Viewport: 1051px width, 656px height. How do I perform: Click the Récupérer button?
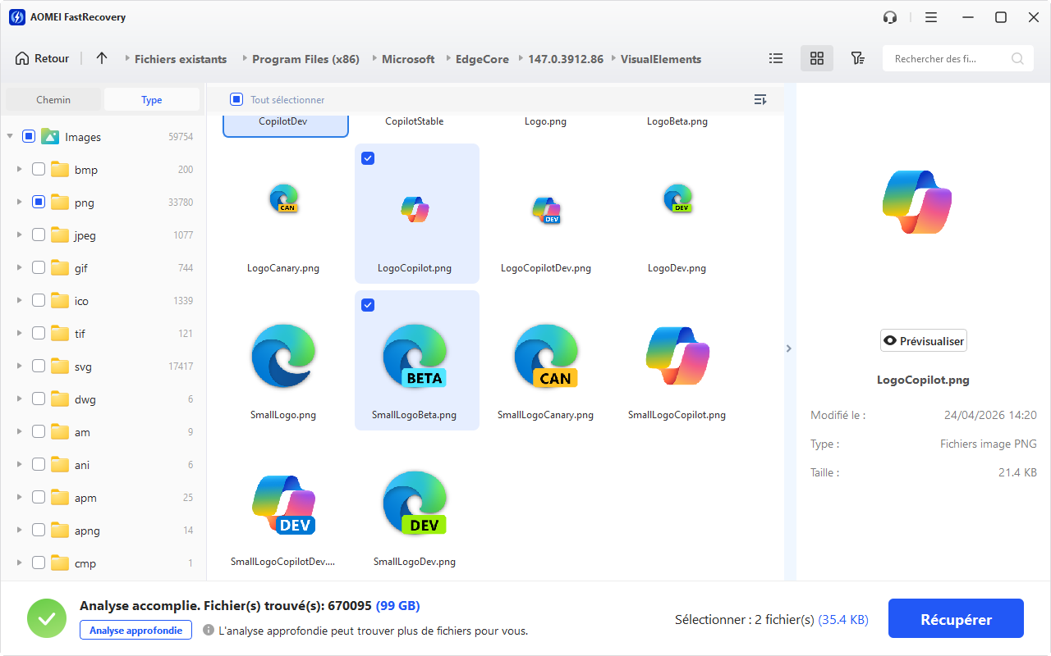click(956, 620)
